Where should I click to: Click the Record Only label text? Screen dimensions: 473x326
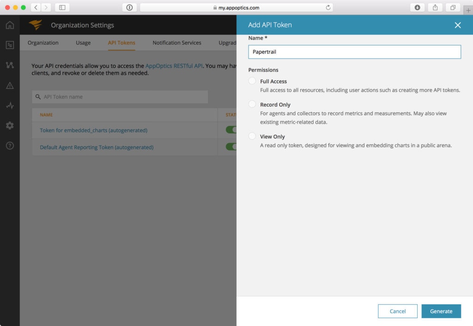pos(275,105)
